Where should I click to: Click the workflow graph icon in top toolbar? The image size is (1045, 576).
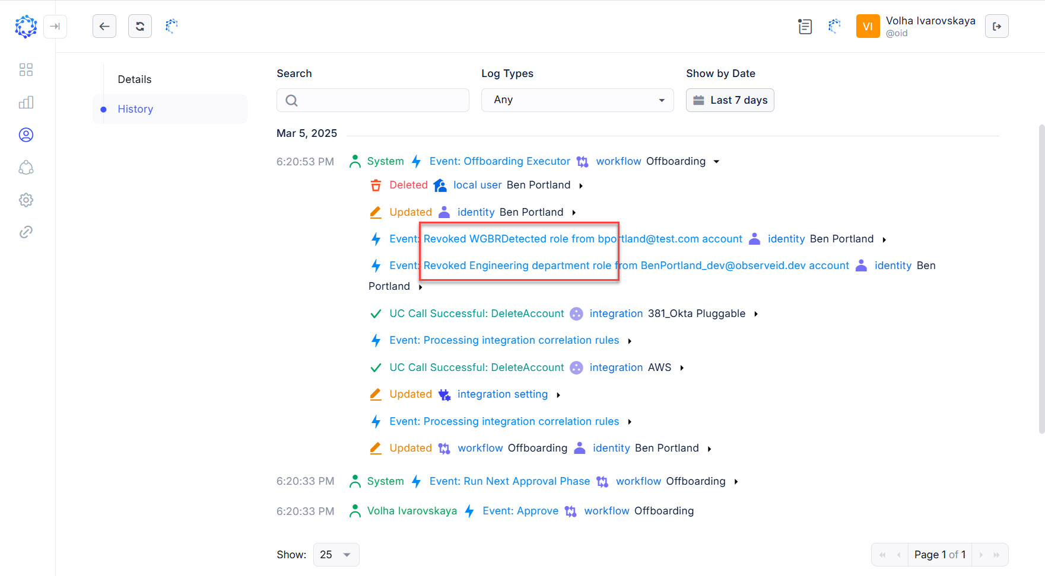tap(834, 26)
